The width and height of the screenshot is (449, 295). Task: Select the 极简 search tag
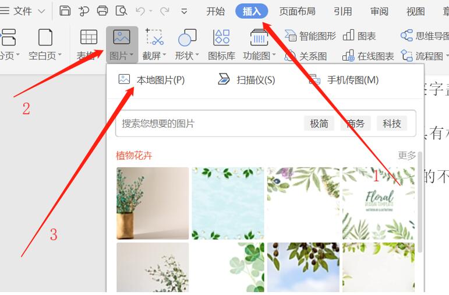[x=319, y=124]
